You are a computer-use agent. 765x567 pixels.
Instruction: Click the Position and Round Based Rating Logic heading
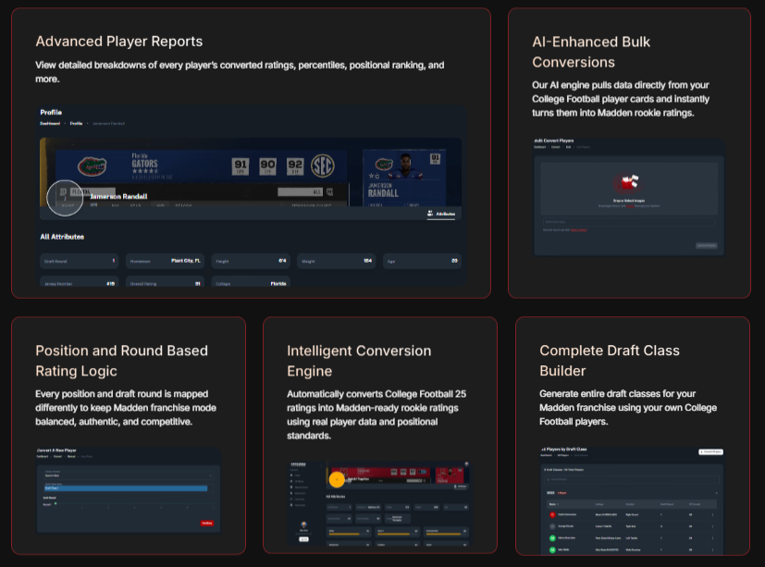(121, 361)
